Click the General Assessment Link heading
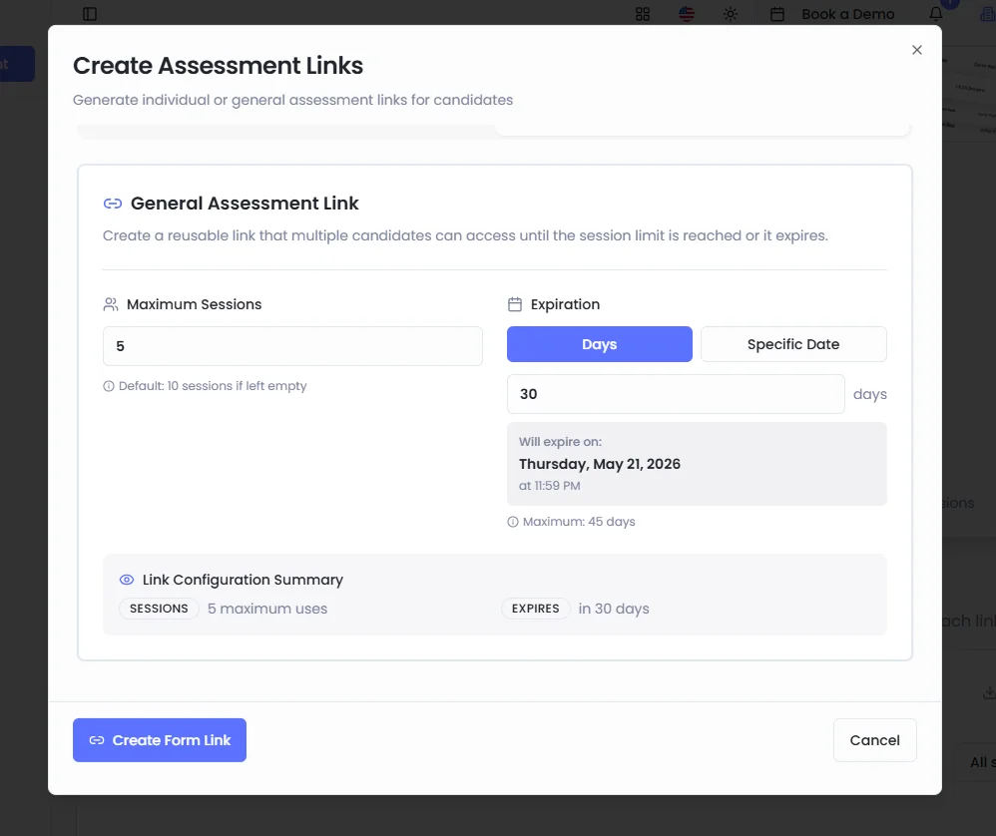Image resolution: width=996 pixels, height=836 pixels. [x=245, y=204]
